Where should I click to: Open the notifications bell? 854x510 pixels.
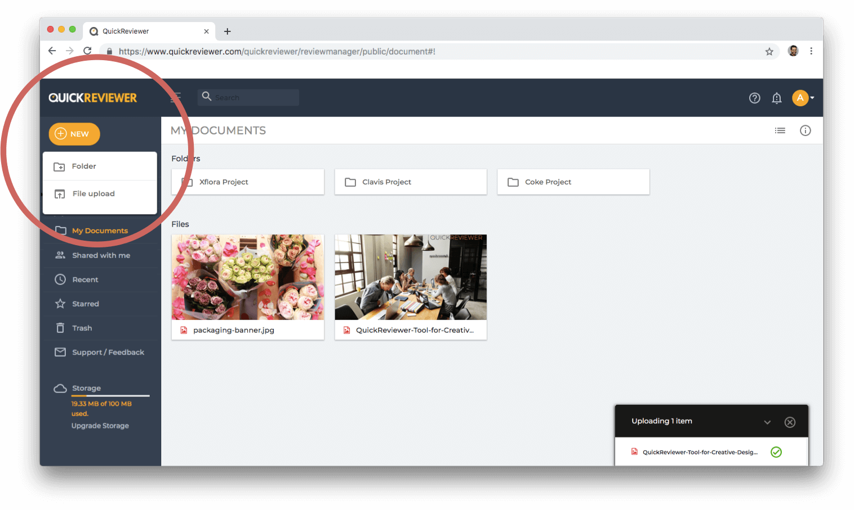[x=777, y=98]
